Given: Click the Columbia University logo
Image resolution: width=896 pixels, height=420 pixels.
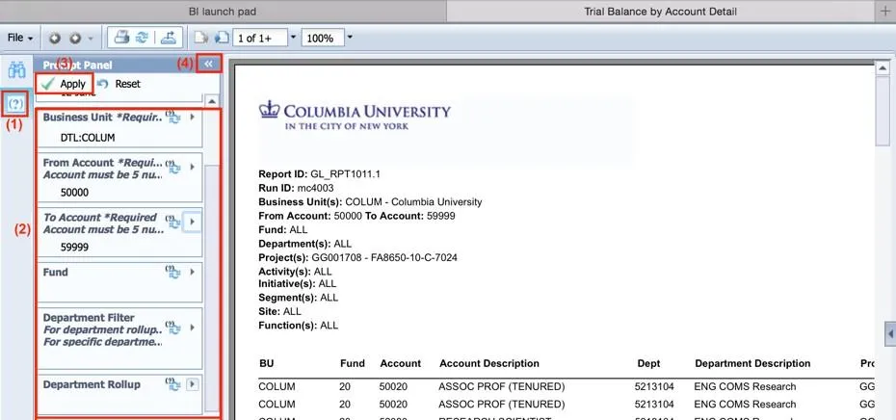Looking at the screenshot, I should point(355,115).
